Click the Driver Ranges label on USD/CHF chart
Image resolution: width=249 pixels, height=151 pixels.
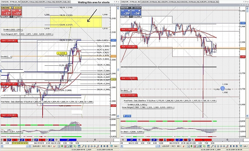(148, 108)
